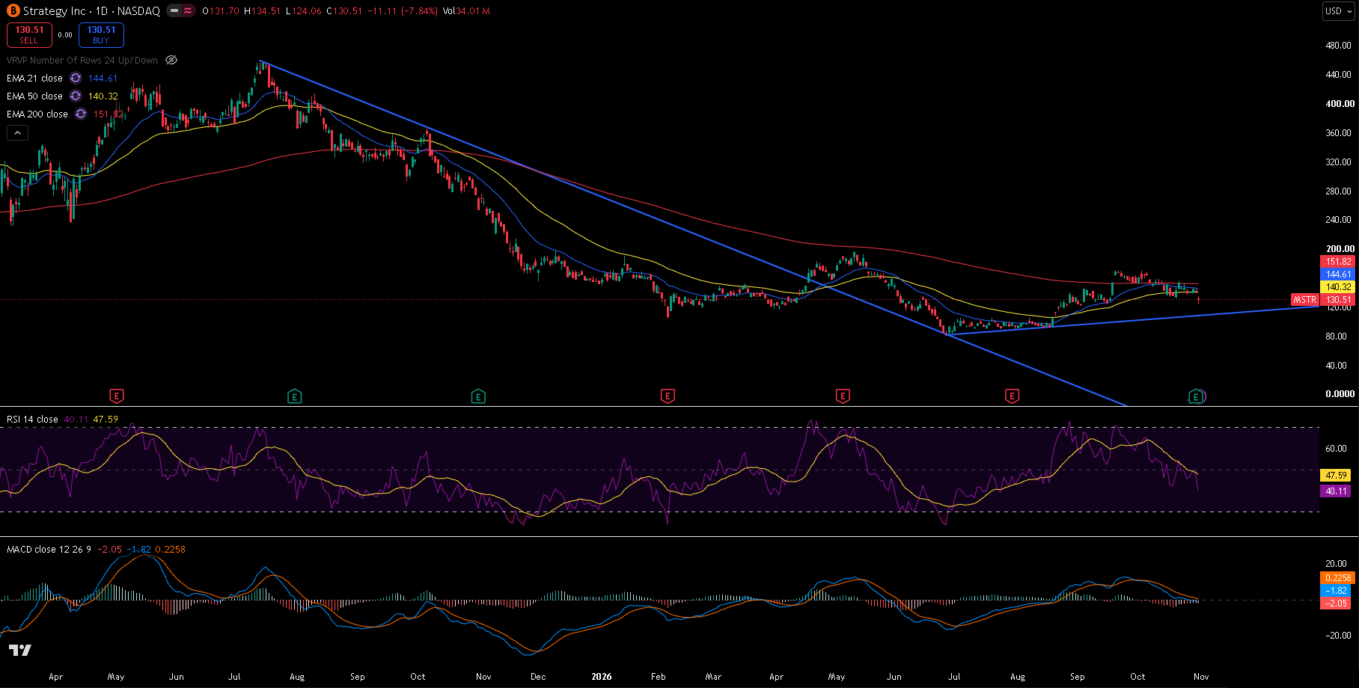Open the upcoming earnings marker near November 2026

(x=1197, y=396)
